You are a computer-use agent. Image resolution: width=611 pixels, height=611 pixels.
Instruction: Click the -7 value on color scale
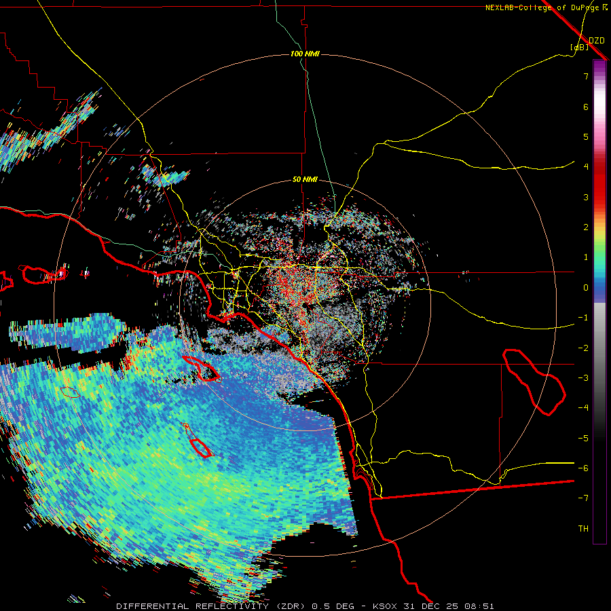coord(583,498)
